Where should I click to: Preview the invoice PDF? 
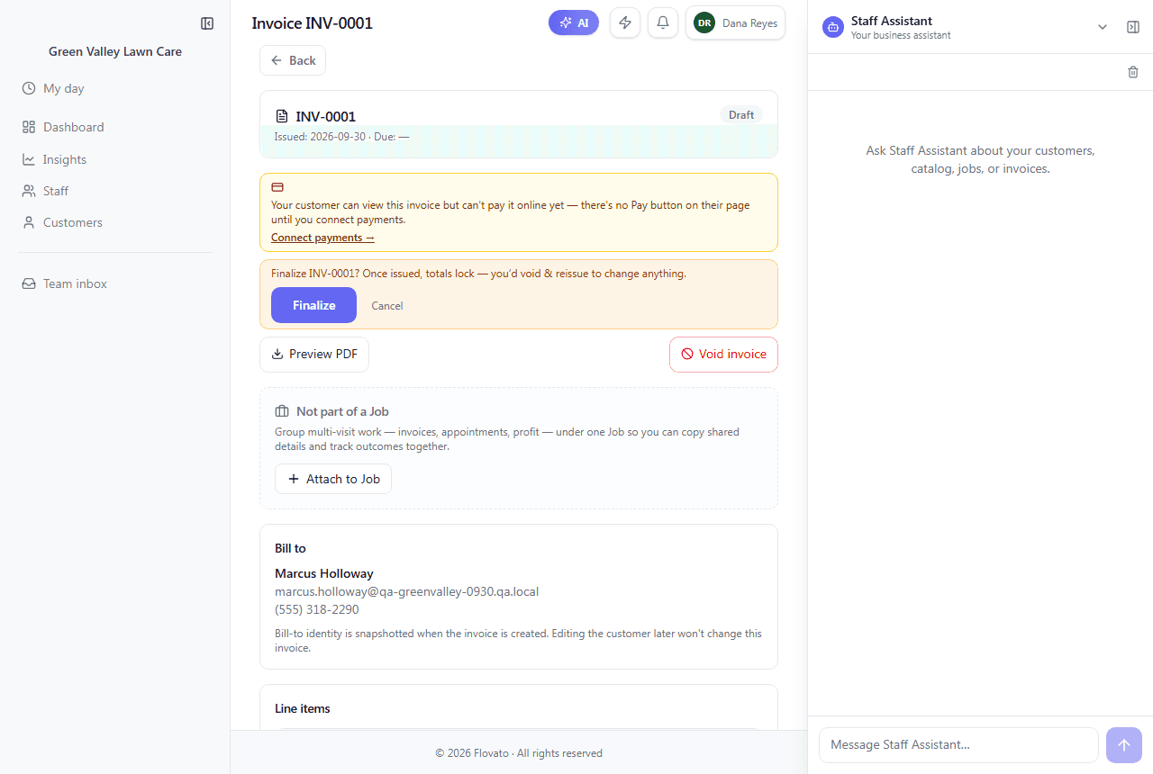pos(314,354)
